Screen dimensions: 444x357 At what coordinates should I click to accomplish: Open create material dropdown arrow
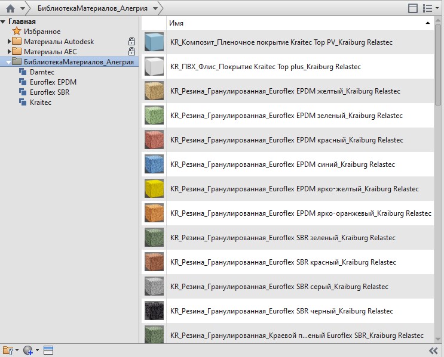37,350
